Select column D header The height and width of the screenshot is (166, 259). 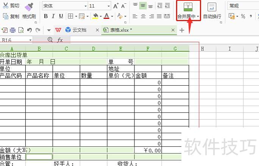click(94, 49)
